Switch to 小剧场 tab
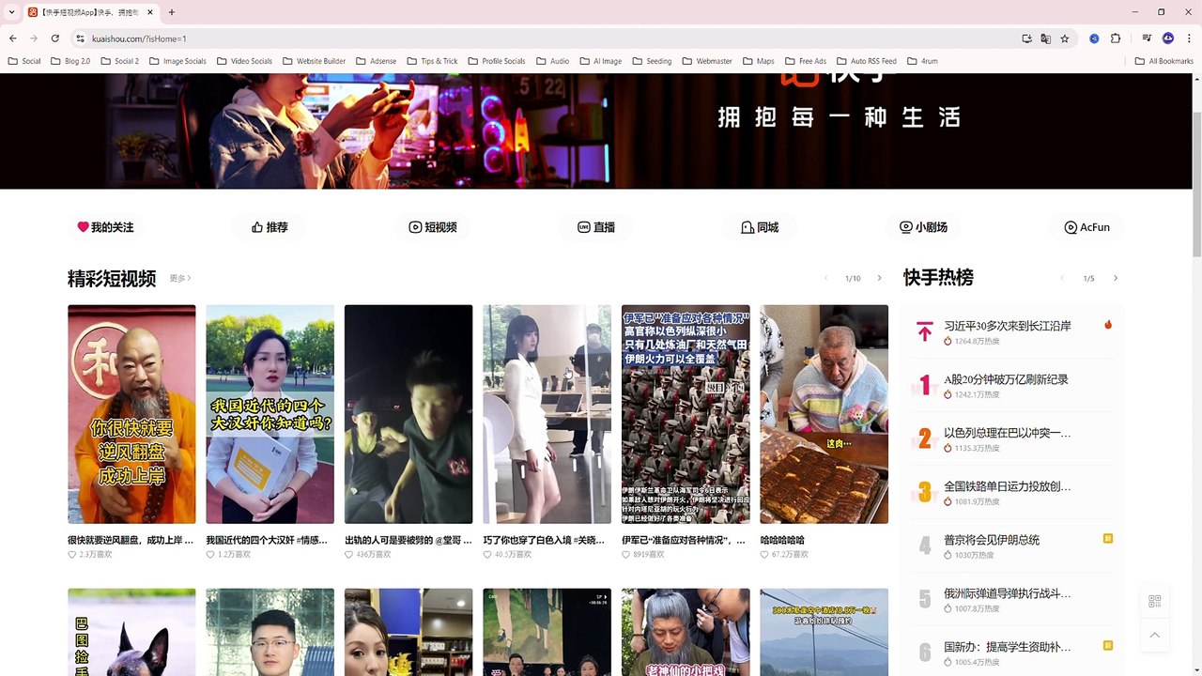1202x676 pixels. (923, 227)
